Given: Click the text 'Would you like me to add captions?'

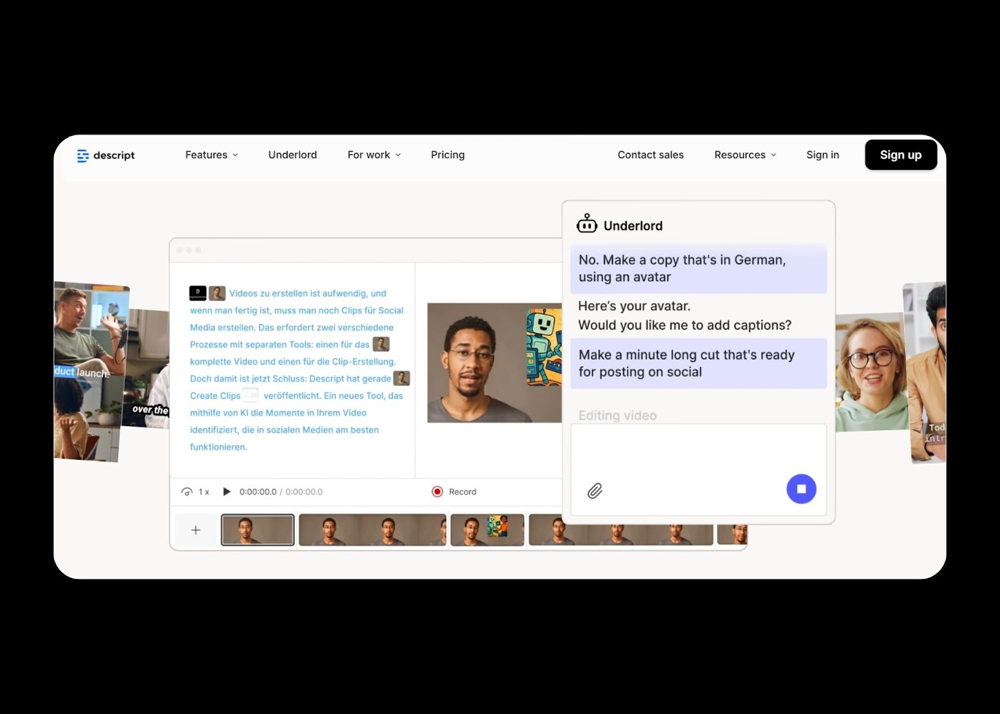Looking at the screenshot, I should (x=684, y=325).
